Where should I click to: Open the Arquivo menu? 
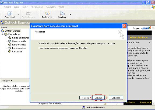tap(7, 7)
